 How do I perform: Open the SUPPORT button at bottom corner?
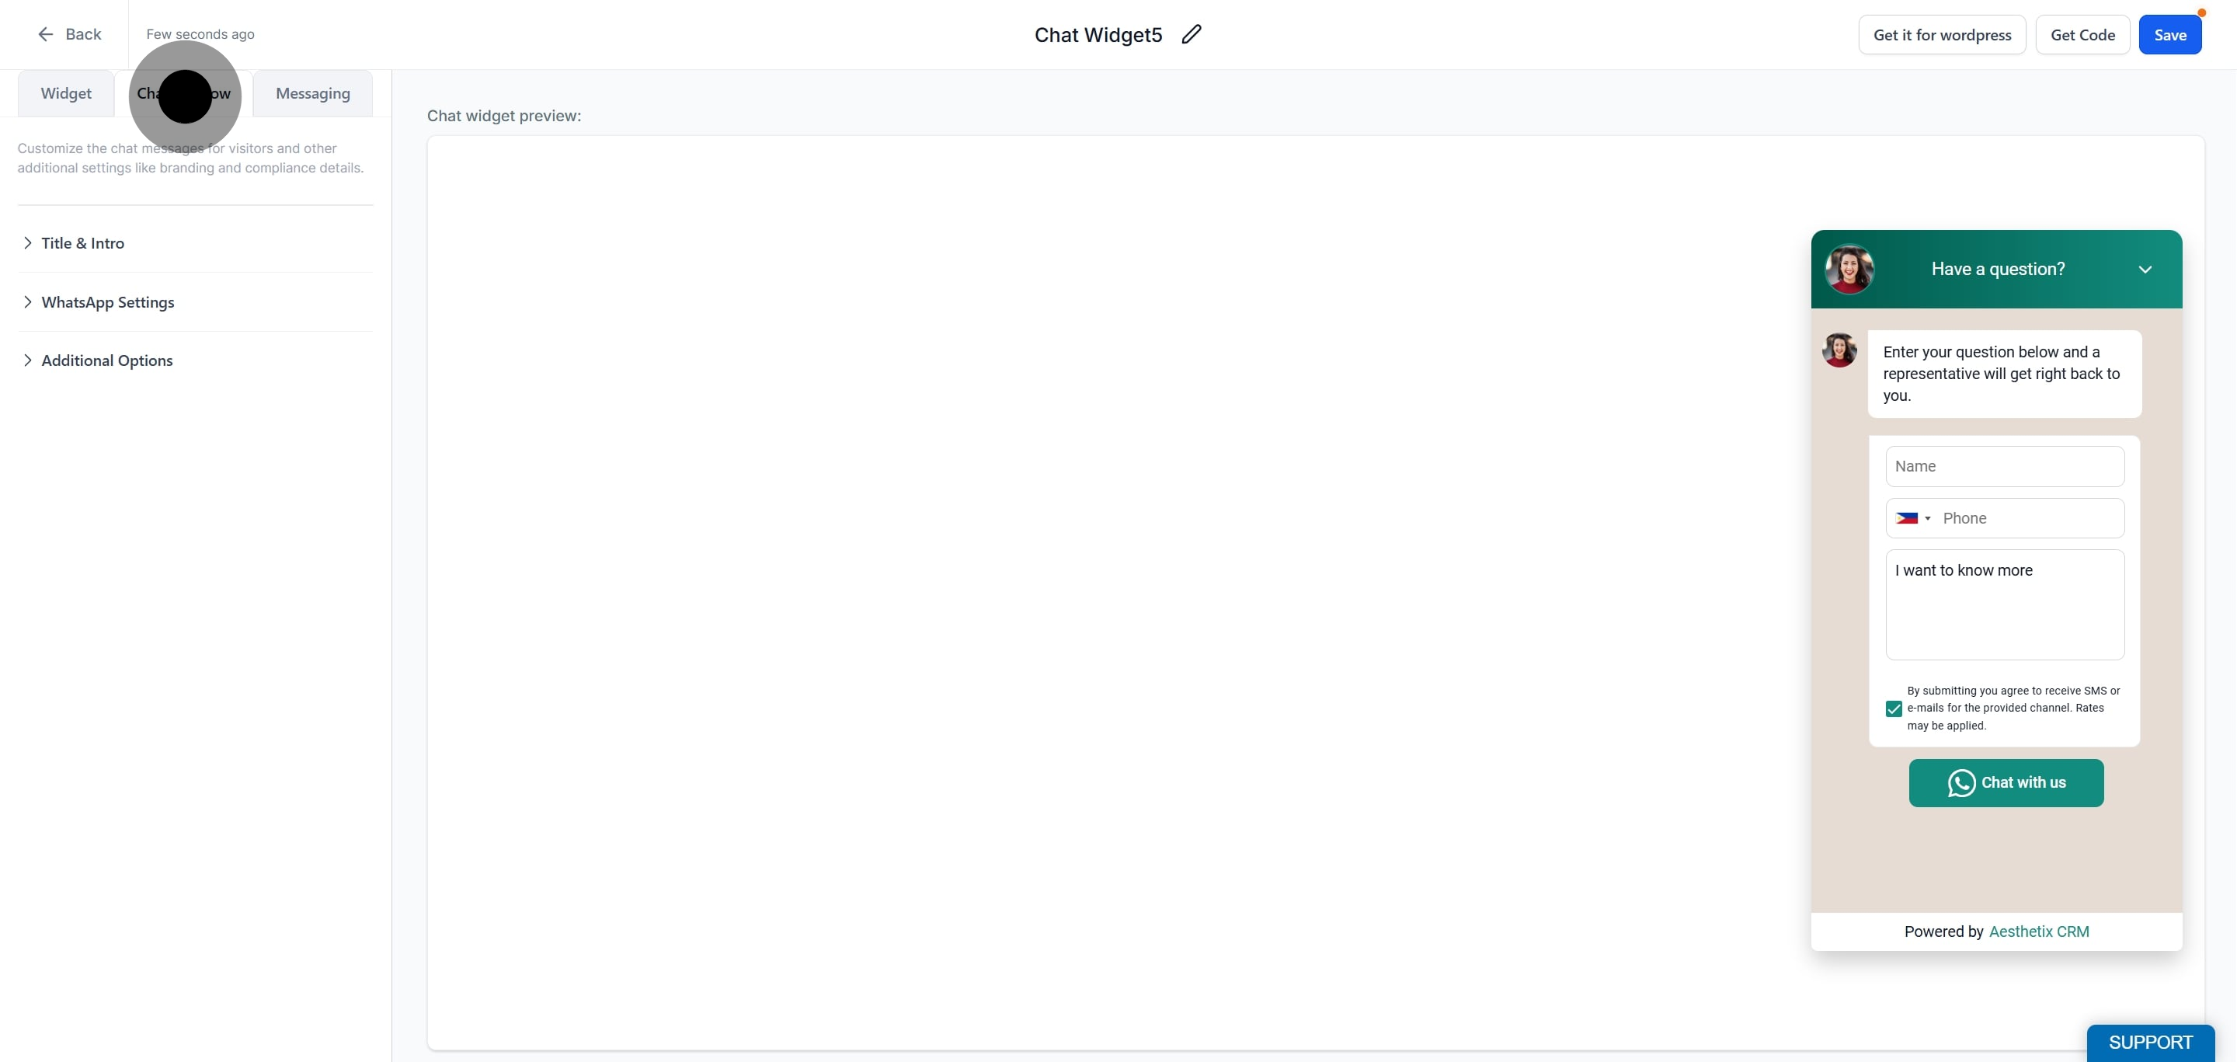[x=2150, y=1042]
